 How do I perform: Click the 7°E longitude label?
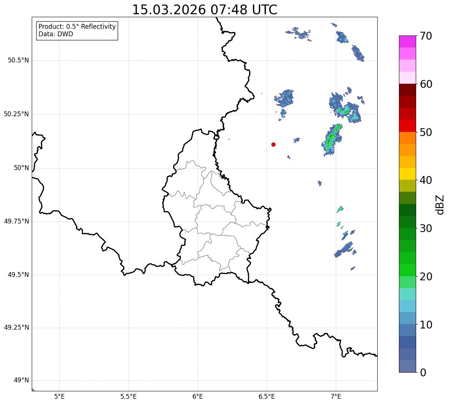336,397
